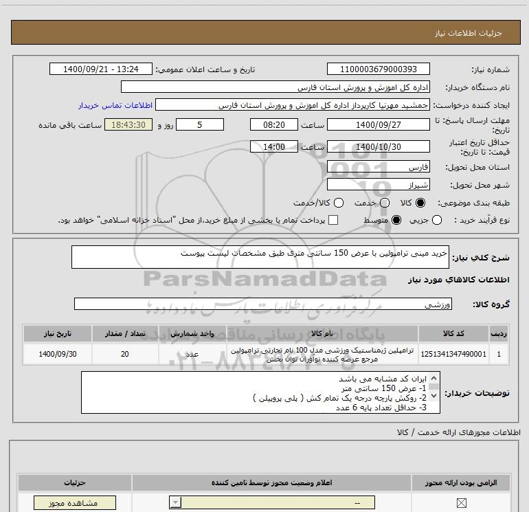Select کالا radio button
The width and height of the screenshot is (529, 512).
[x=420, y=203]
